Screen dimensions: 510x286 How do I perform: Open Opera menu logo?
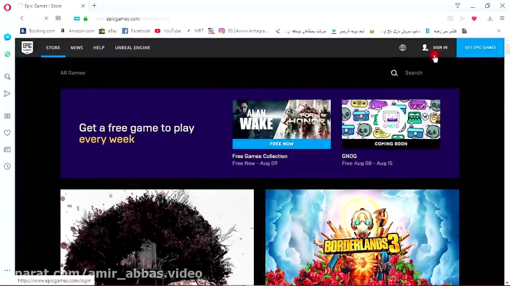pyautogui.click(x=7, y=7)
